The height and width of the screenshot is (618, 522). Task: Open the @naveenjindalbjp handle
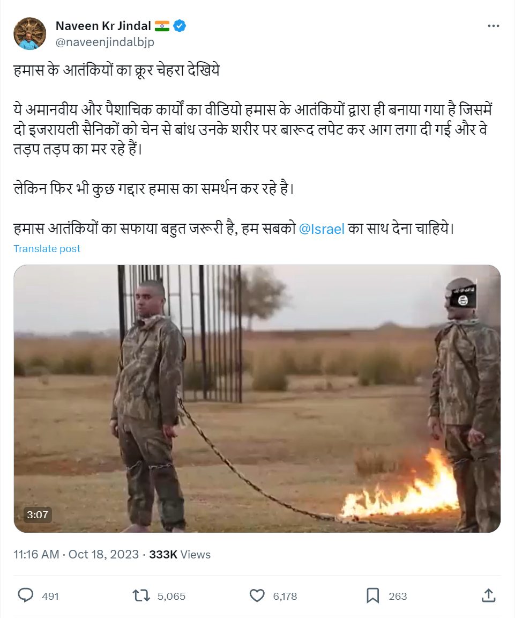tap(105, 42)
